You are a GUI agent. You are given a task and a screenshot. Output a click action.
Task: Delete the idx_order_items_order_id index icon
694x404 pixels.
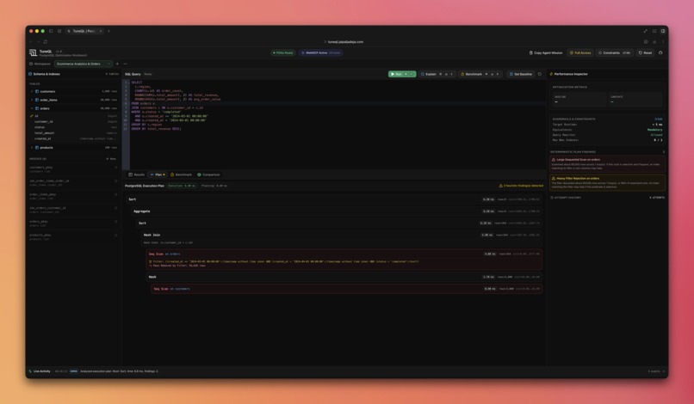(116, 181)
